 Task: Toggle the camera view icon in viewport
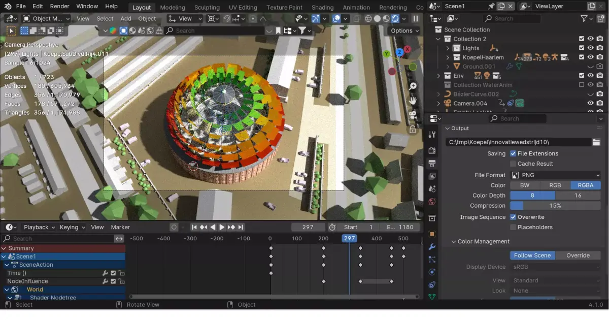pos(413,115)
